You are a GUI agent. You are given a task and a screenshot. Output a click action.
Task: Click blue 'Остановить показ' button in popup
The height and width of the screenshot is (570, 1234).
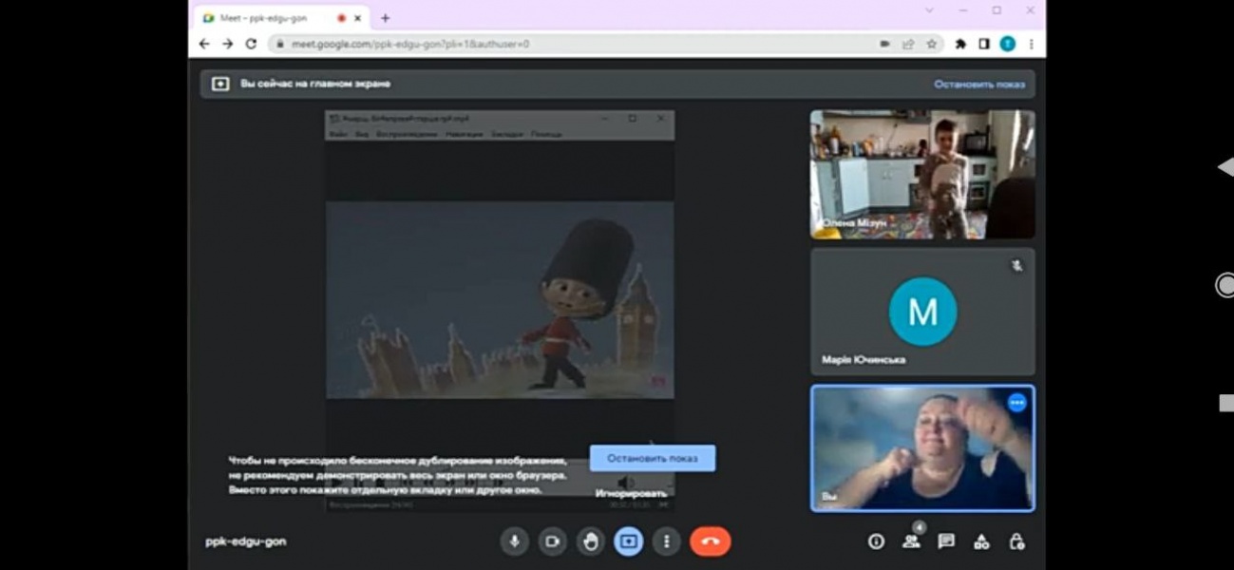[x=653, y=458]
